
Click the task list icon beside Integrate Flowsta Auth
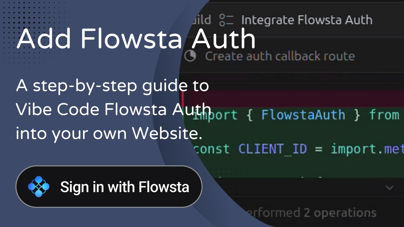(226, 20)
